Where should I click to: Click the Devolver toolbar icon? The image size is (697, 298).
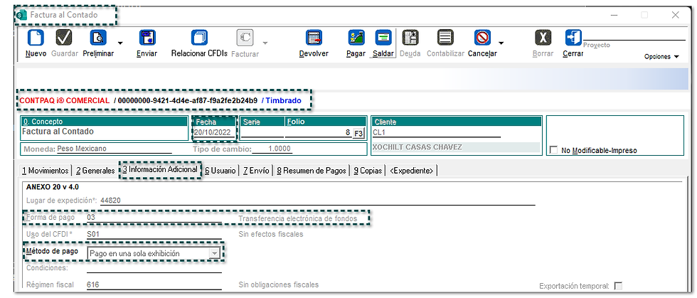(314, 38)
